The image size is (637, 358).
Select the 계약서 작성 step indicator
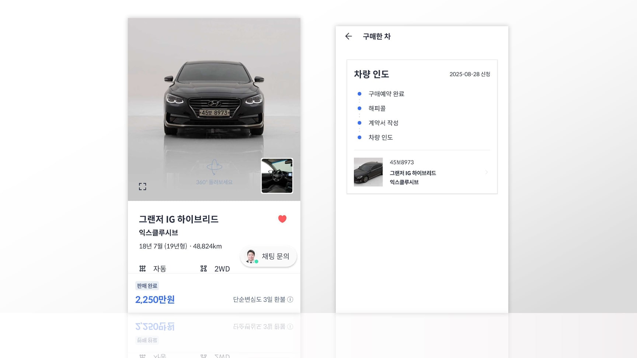[359, 123]
